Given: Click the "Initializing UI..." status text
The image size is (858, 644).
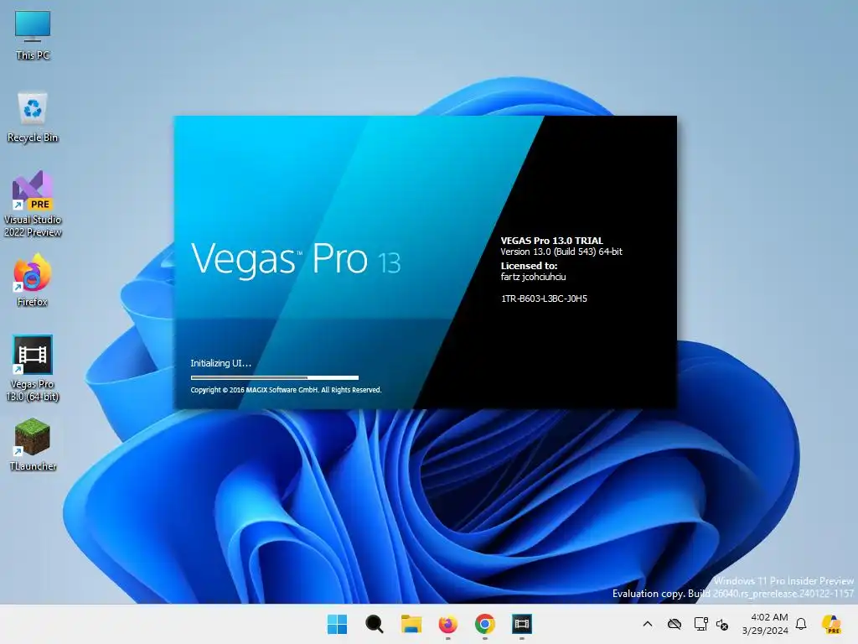Looking at the screenshot, I should point(221,363).
